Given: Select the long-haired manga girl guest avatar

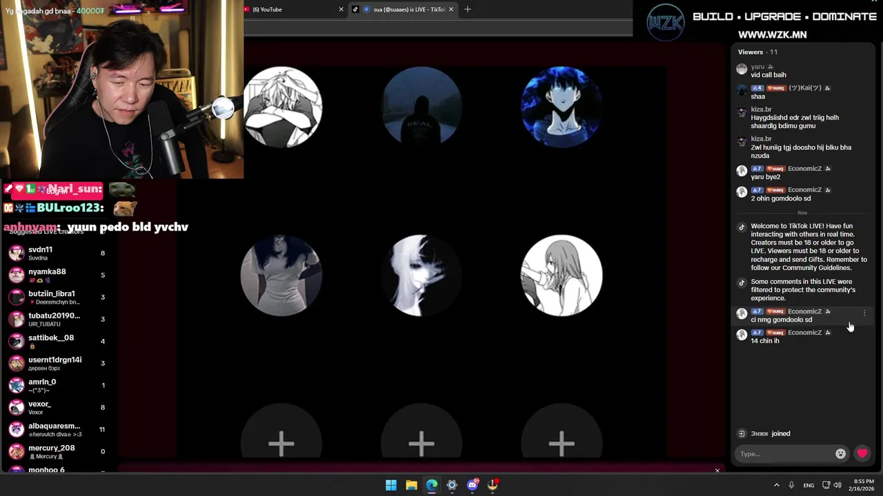Looking at the screenshot, I should [562, 276].
